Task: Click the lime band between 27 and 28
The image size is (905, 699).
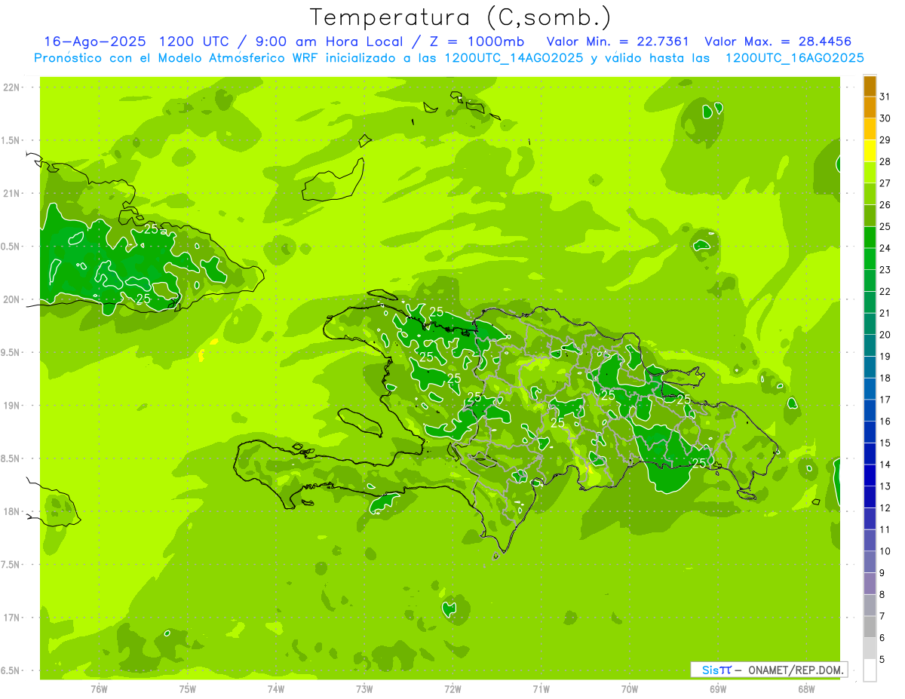Action: [870, 173]
